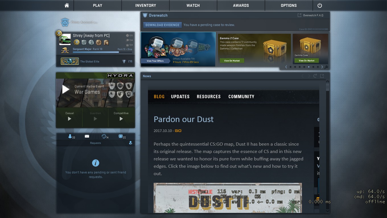Open the INVENTORY menu
This screenshot has height=218, width=387.
point(146,5)
